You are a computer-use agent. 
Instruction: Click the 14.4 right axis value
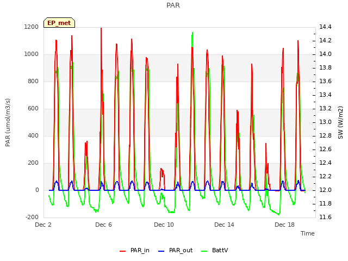coord(325,27)
